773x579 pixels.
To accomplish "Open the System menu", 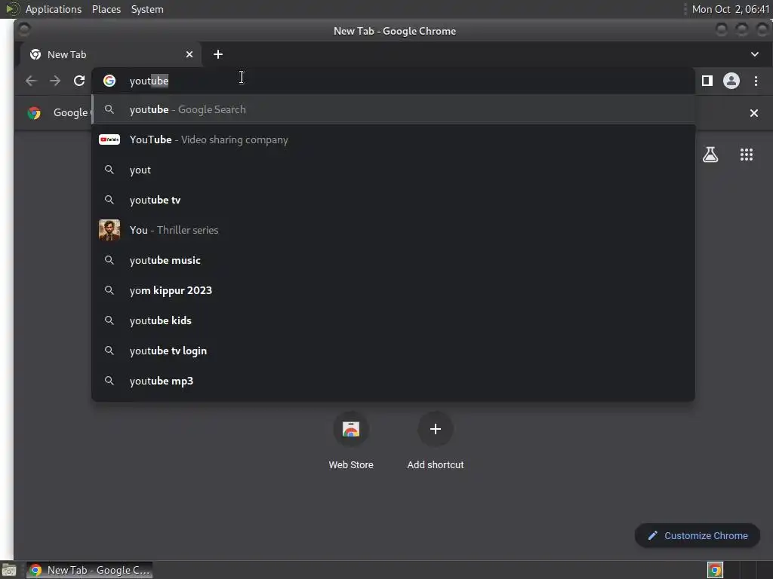I will point(147,9).
